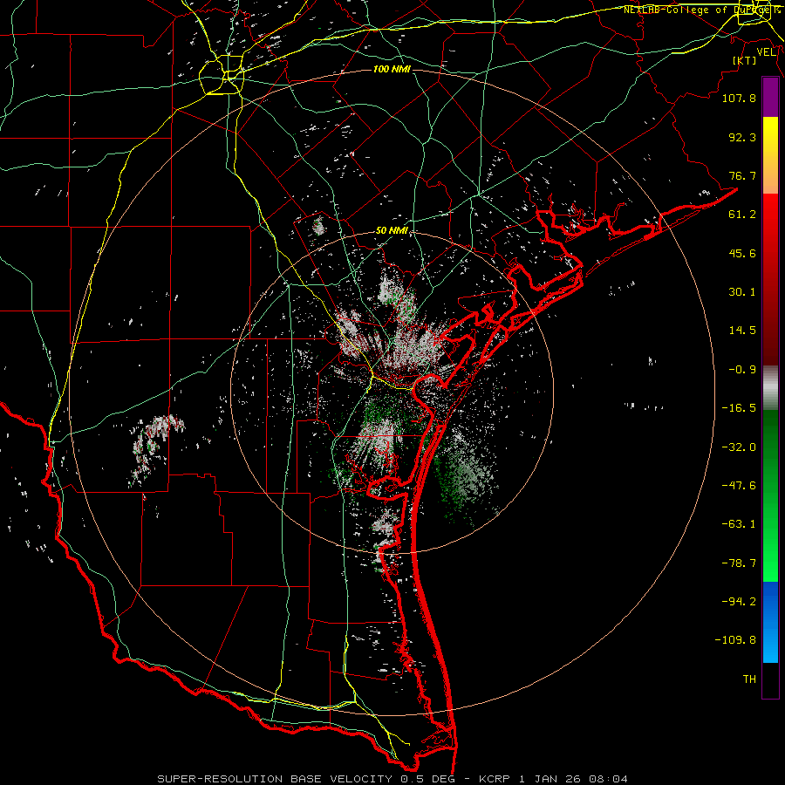Select the -63.1 scale value

(739, 524)
